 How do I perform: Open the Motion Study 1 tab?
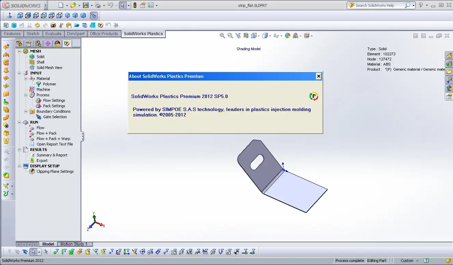[x=74, y=244]
